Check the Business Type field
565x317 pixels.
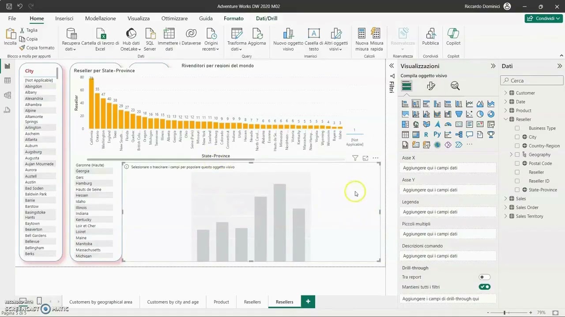click(x=517, y=128)
